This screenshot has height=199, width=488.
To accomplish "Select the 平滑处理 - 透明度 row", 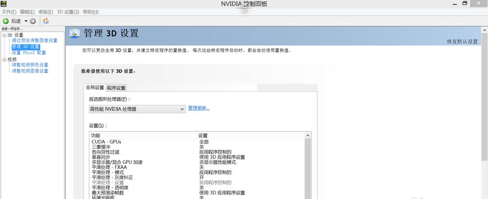I will (x=197, y=188).
